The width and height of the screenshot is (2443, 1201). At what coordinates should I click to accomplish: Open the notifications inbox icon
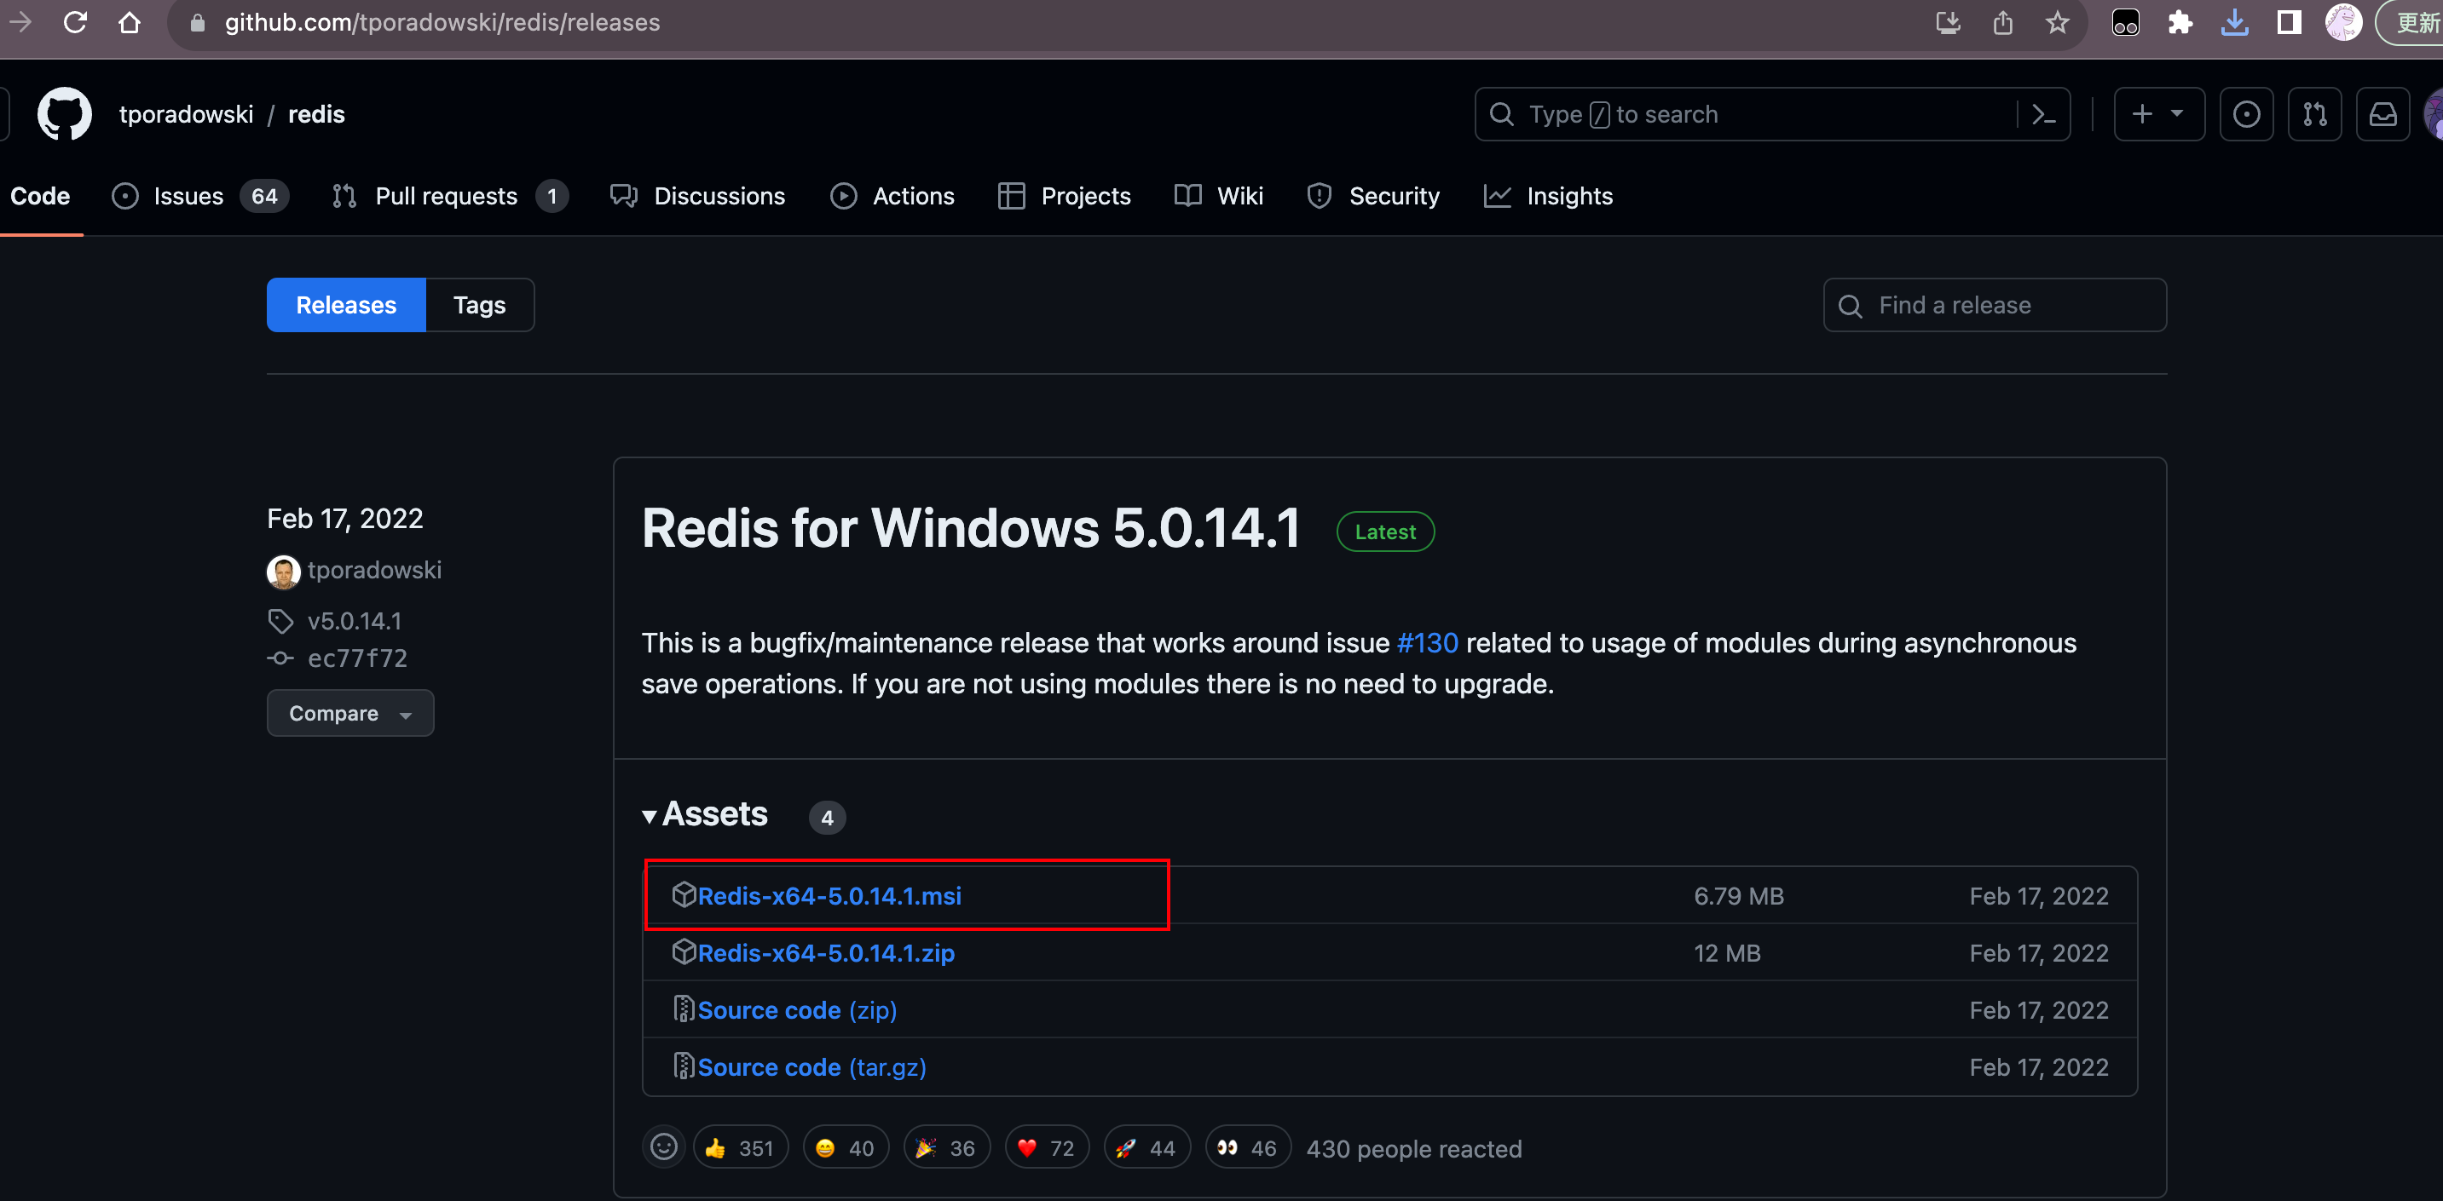coord(2383,114)
